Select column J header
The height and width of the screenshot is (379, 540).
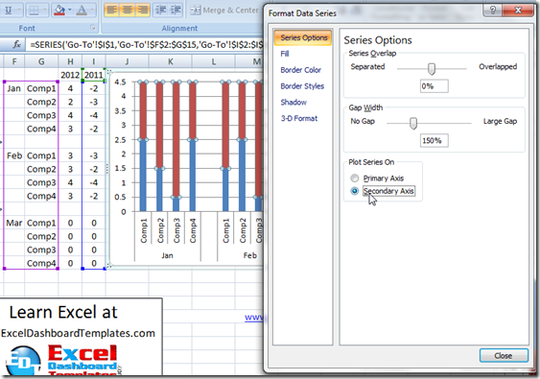point(127,61)
